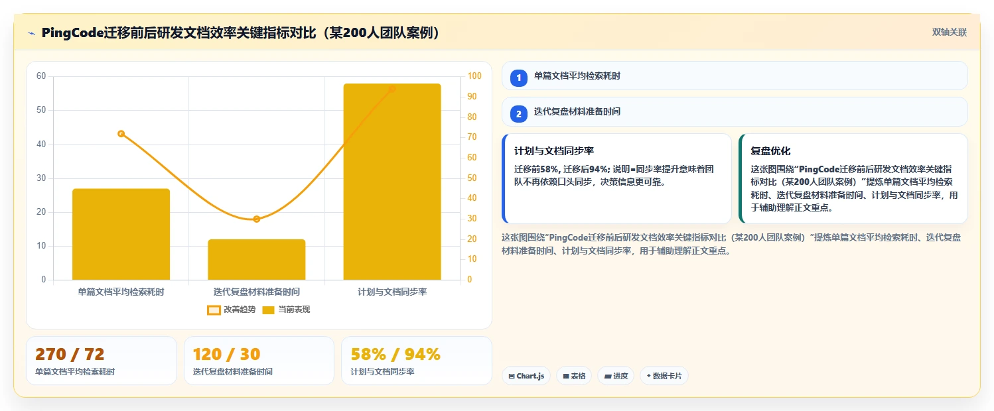Click the 120 / 30 stat card
The height and width of the screenshot is (411, 994).
[259, 361]
